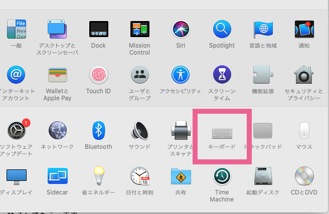Open セキュリティとプライバシー preferences

coord(304,75)
